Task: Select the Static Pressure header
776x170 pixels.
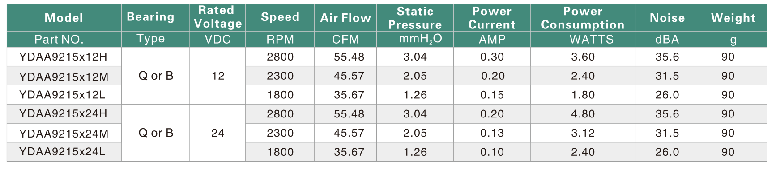Action: point(415,18)
